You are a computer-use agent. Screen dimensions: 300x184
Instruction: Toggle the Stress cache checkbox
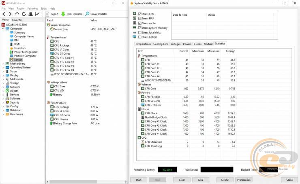coord(140,23)
